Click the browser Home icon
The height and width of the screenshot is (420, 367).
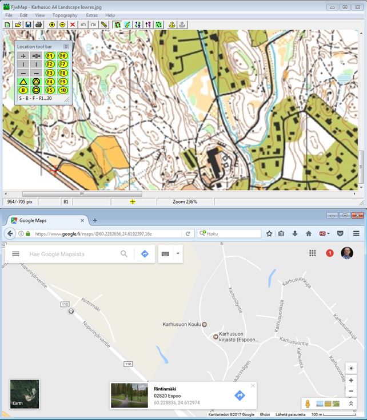(309, 233)
